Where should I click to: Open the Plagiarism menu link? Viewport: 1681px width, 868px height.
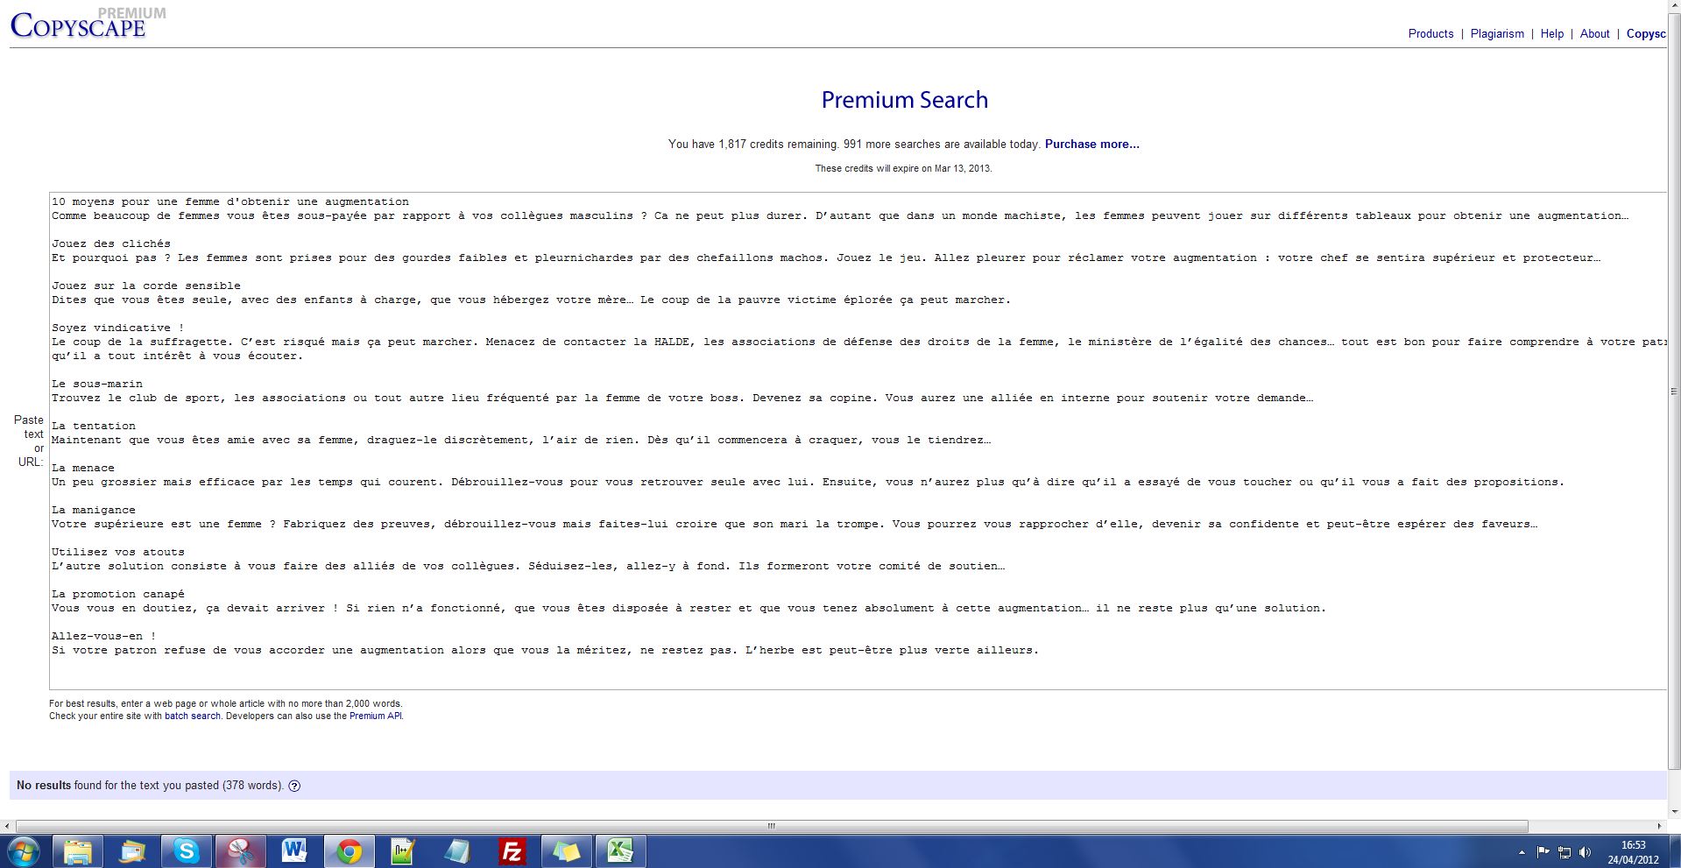[1497, 33]
